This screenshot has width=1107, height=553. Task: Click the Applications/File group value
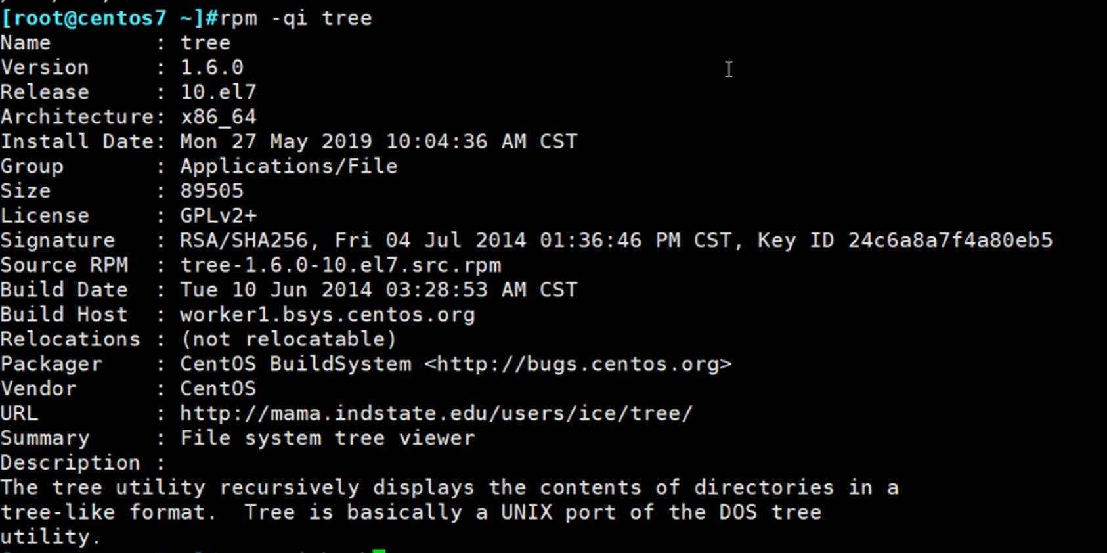click(x=289, y=166)
